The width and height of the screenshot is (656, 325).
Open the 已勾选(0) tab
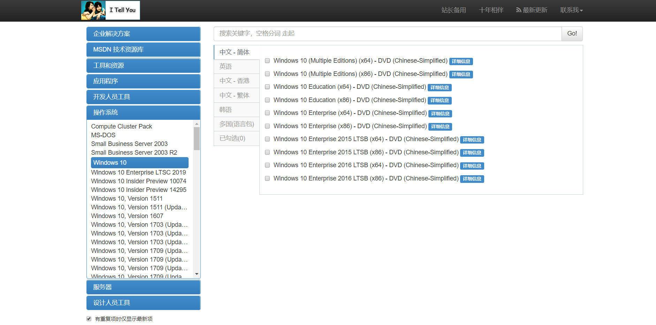click(x=236, y=138)
